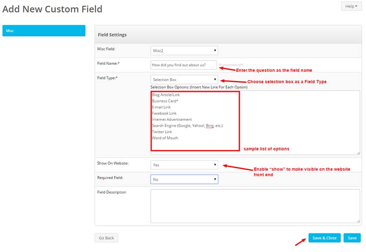Click the 'Facebook Link' option line

(x=164, y=113)
